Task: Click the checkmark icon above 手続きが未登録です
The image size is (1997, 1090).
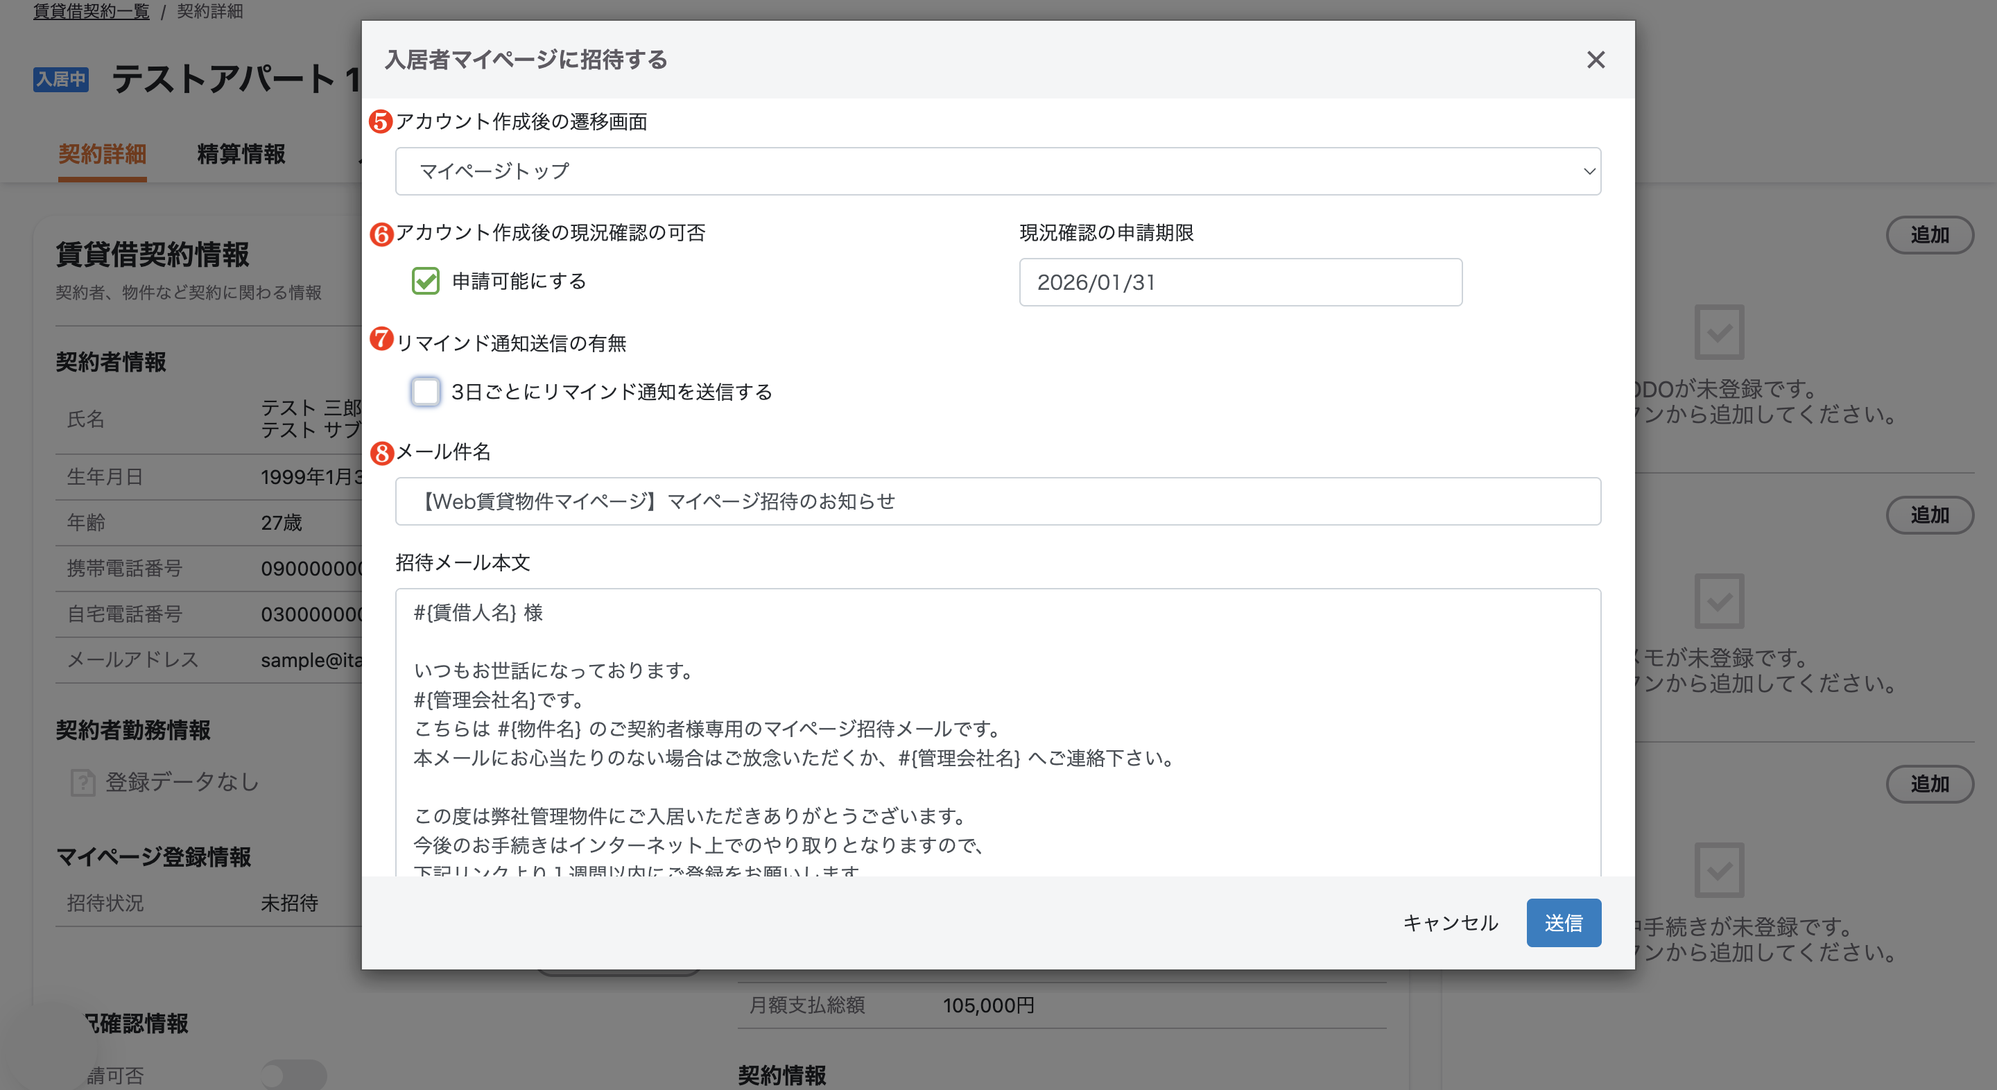Action: pos(1719,870)
